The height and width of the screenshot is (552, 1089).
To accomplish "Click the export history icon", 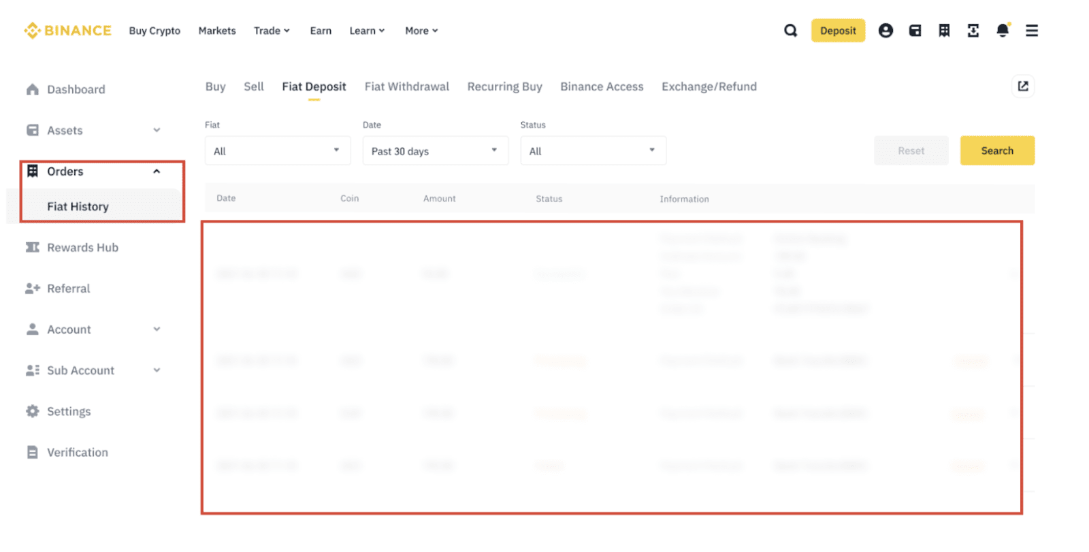I will tap(1023, 86).
